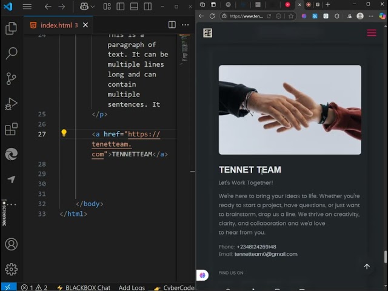388x291 pixels.
Task: Click the white square extension icon
Action: (x=326, y=16)
